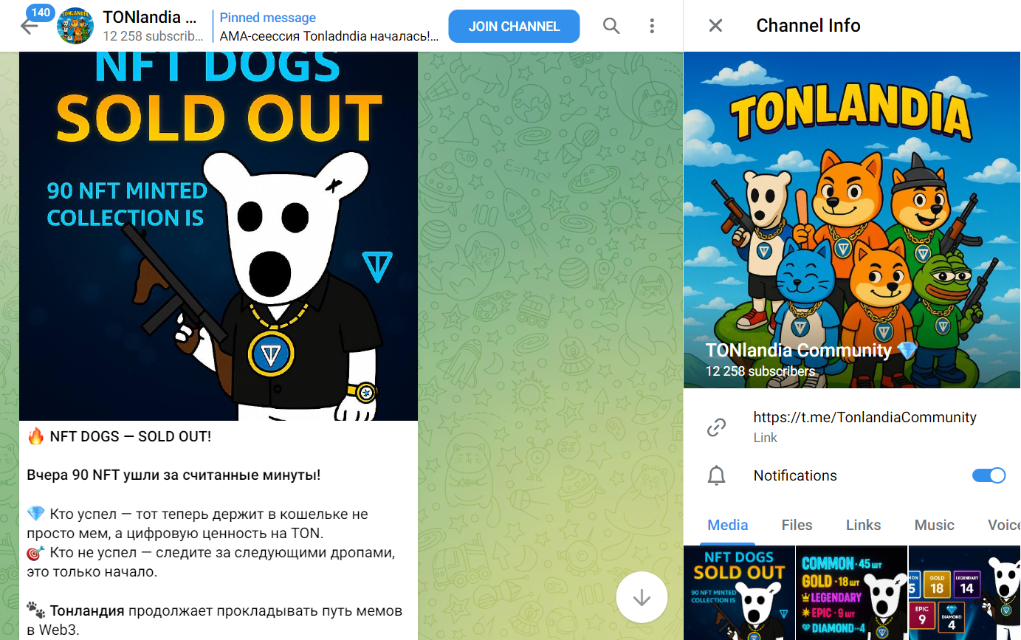Open the COMMON 45 GOLD 18 media thumbnail
This screenshot has width=1021, height=640.
851,593
